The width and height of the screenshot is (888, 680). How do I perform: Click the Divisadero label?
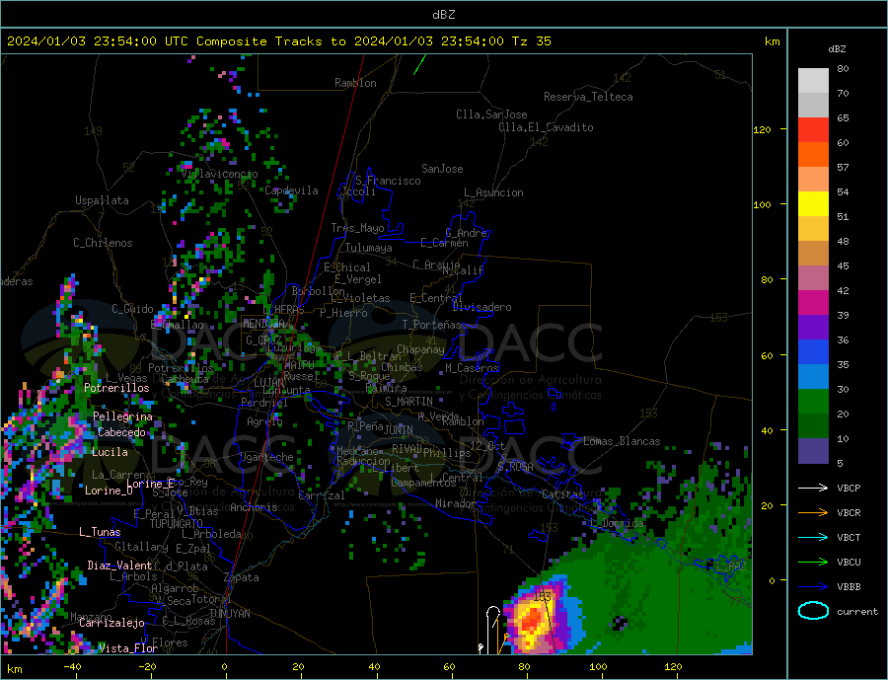click(x=481, y=307)
